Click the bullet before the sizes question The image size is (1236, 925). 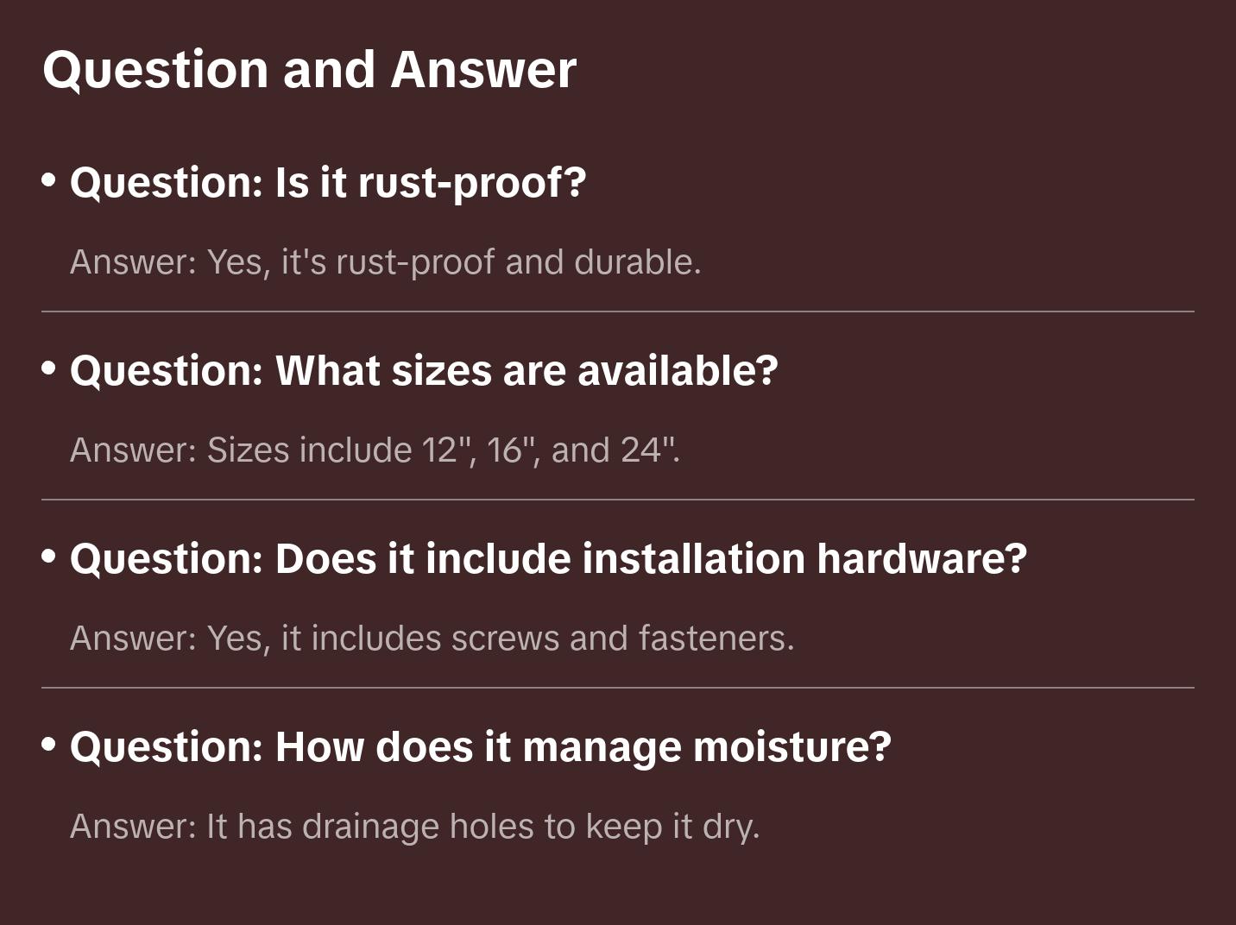[x=49, y=368]
